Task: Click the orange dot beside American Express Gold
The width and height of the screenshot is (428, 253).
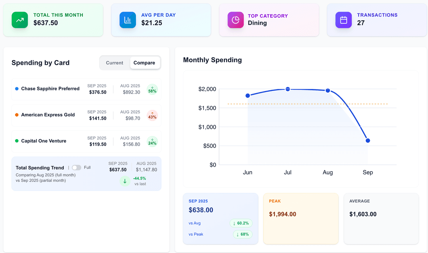Action: coord(17,115)
